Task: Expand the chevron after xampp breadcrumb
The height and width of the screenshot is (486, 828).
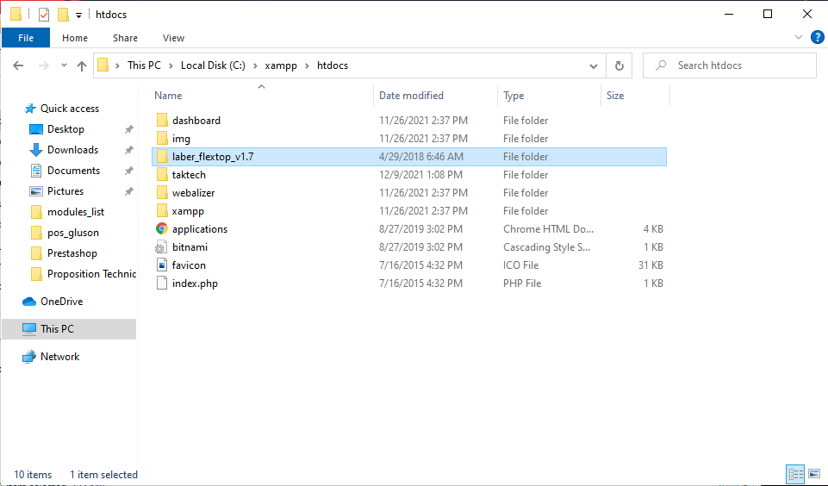Action: click(308, 65)
